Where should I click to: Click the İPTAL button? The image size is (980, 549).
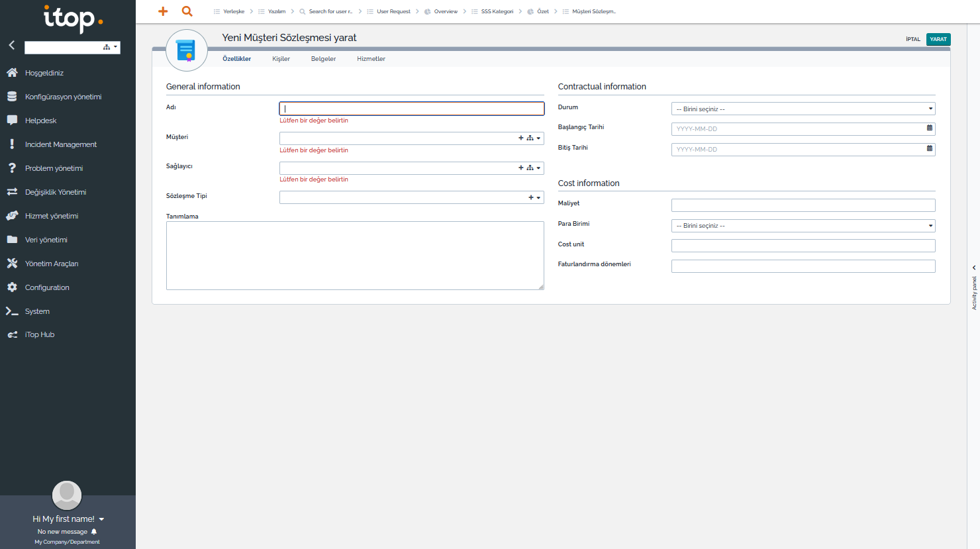pyautogui.click(x=912, y=39)
